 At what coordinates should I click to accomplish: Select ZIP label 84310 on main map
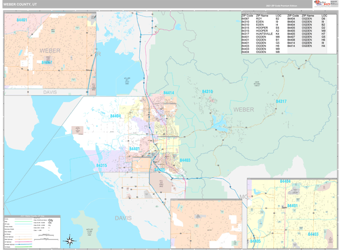coord(207,91)
